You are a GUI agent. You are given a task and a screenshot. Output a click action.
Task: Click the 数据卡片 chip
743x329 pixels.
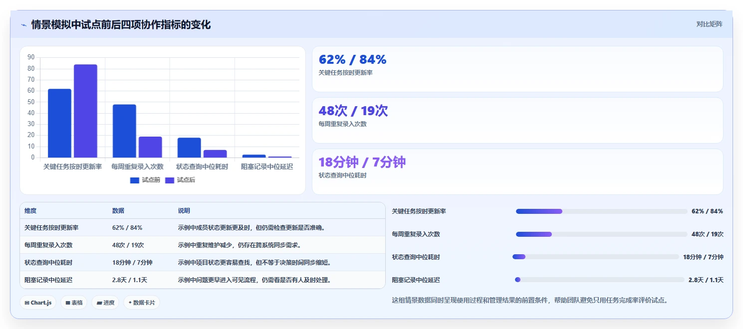click(142, 303)
